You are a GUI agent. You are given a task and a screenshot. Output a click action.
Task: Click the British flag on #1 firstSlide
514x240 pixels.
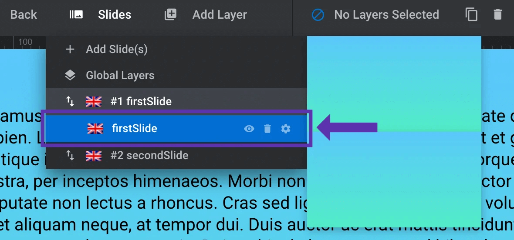point(94,102)
